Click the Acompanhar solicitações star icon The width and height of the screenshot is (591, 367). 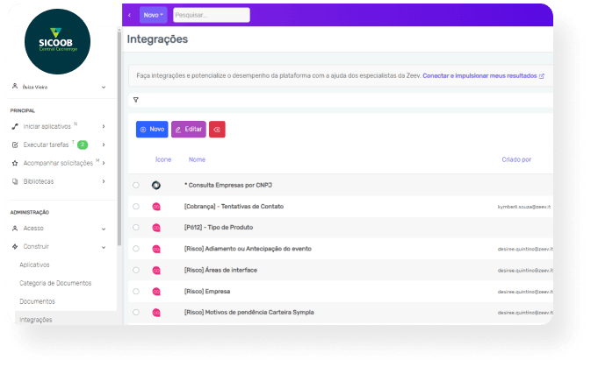(x=15, y=163)
